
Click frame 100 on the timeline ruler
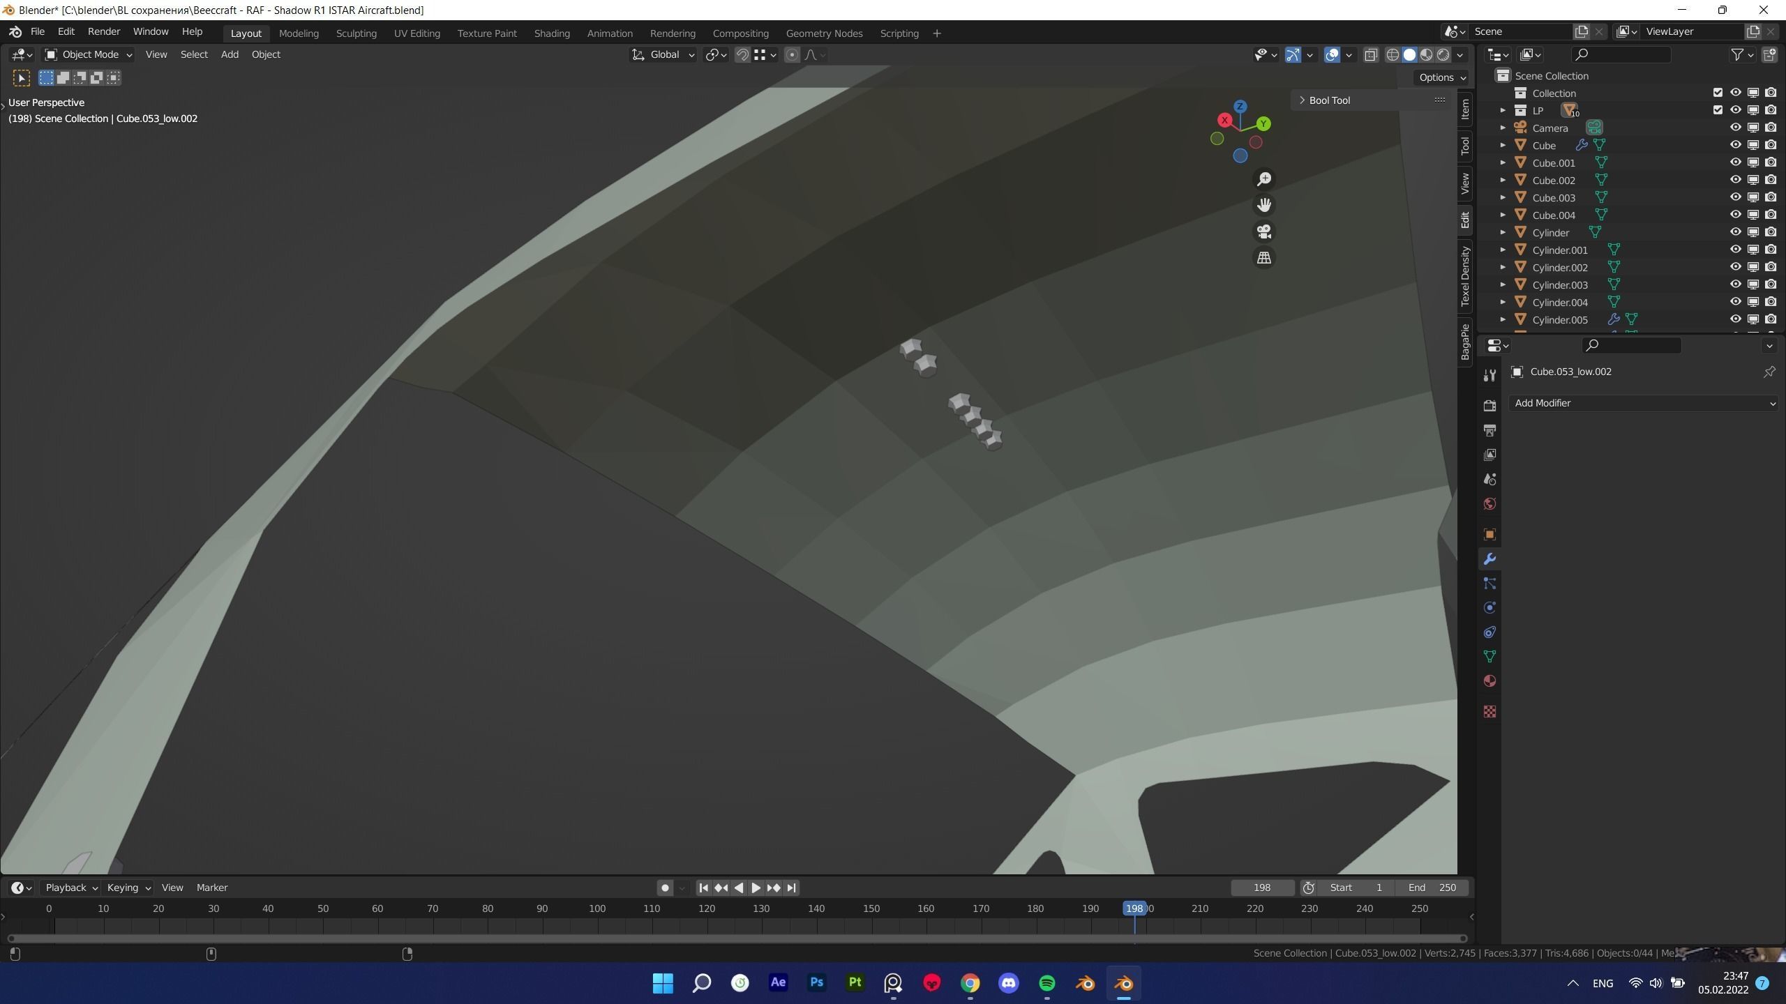tap(597, 908)
